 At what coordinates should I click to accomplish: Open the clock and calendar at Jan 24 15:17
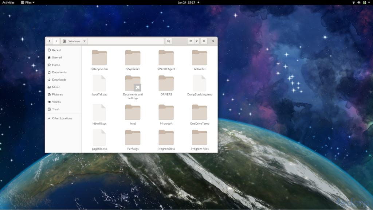coord(186,3)
